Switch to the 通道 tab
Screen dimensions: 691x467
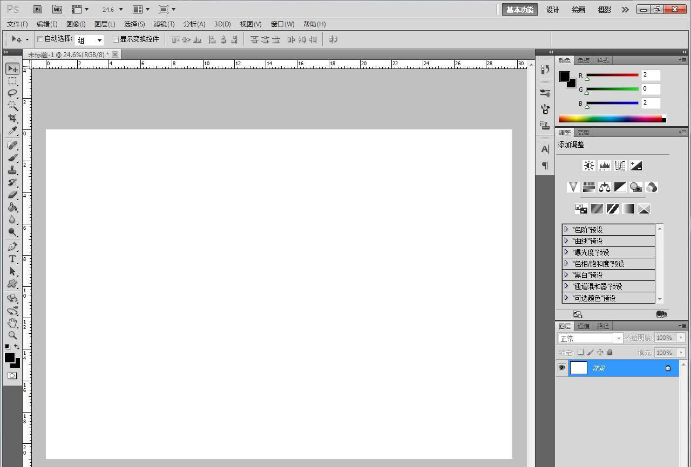point(584,326)
